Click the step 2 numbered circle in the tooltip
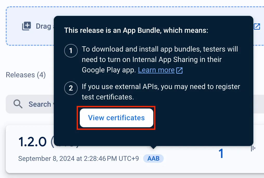This screenshot has width=264, height=178. [x=71, y=88]
